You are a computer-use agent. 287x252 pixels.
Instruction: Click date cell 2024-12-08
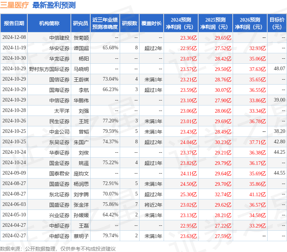pos(14,37)
